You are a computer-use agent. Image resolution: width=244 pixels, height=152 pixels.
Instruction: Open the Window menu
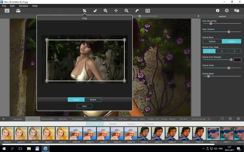(x=23, y=6)
